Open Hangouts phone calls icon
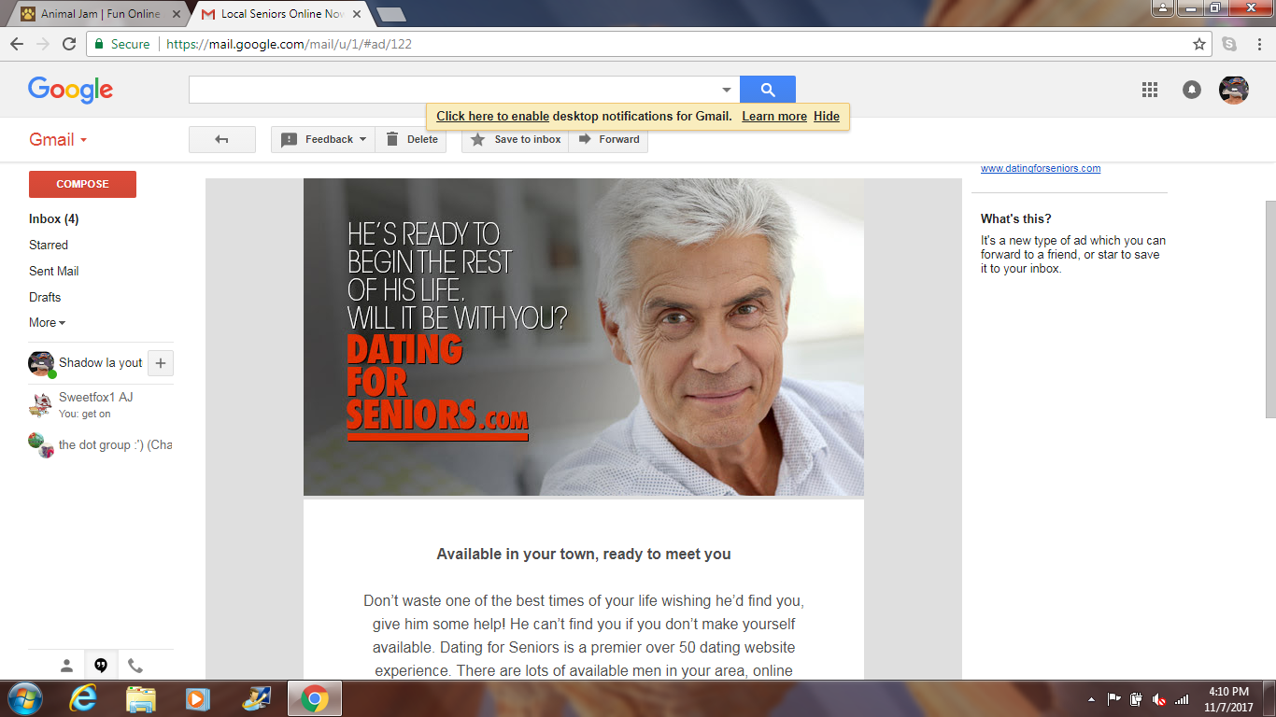Screen dimensions: 1276x717 135,666
